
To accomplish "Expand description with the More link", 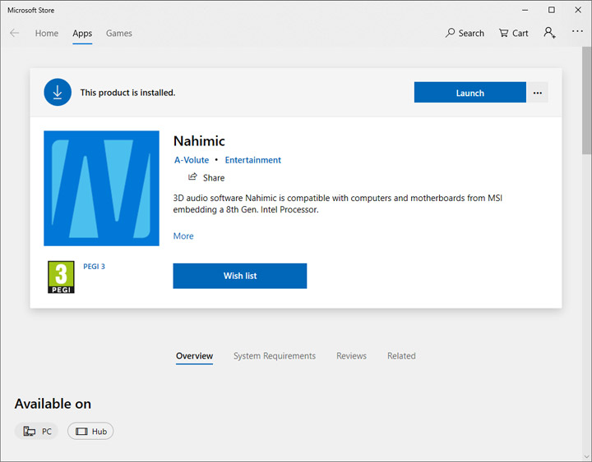I will tap(183, 236).
